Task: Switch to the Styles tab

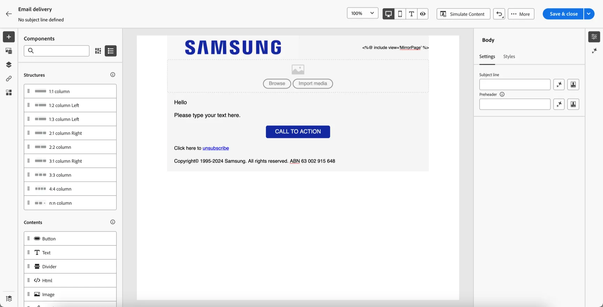Action: tap(509, 56)
